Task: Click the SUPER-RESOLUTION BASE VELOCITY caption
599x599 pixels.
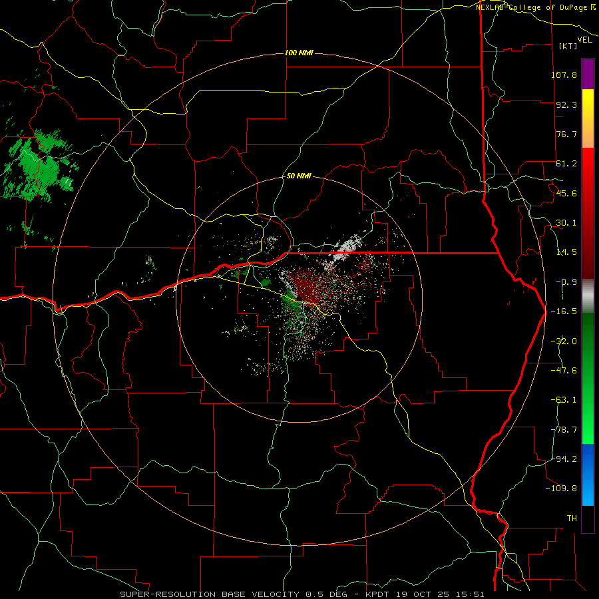Action: (210, 594)
